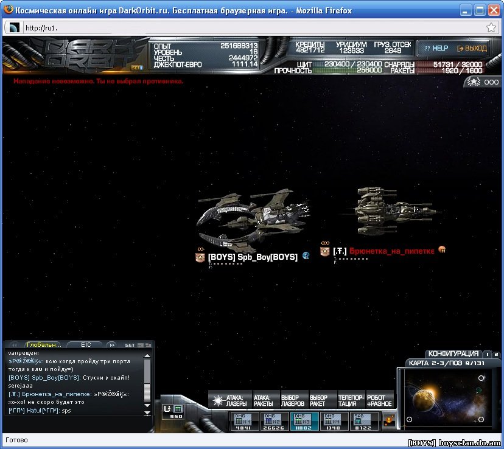Screen dimensions: 504x449
Task: Click the chat scrollbar thumb
Action: 147,391
